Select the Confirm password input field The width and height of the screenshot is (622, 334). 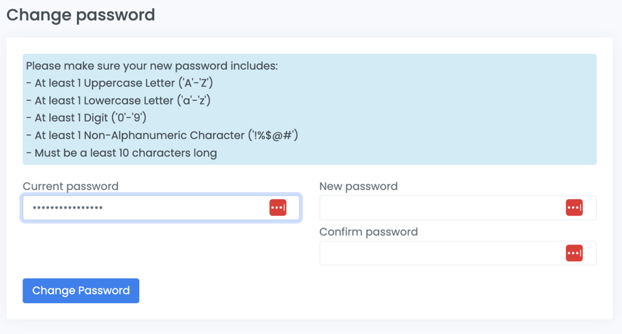(x=441, y=253)
